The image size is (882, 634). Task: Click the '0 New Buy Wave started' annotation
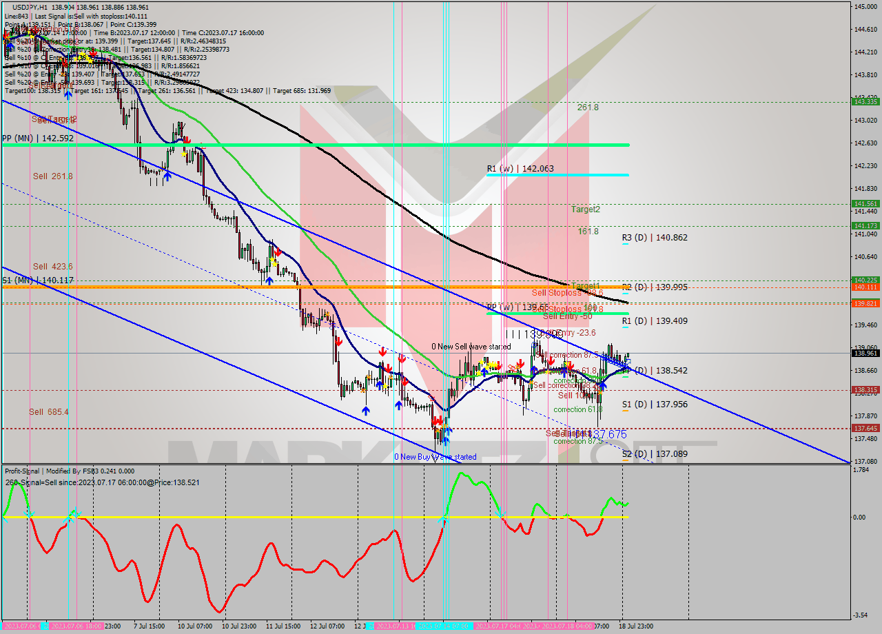[437, 456]
